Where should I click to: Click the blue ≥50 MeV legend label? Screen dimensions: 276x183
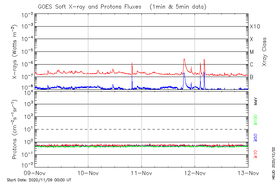pyautogui.click(x=256, y=137)
